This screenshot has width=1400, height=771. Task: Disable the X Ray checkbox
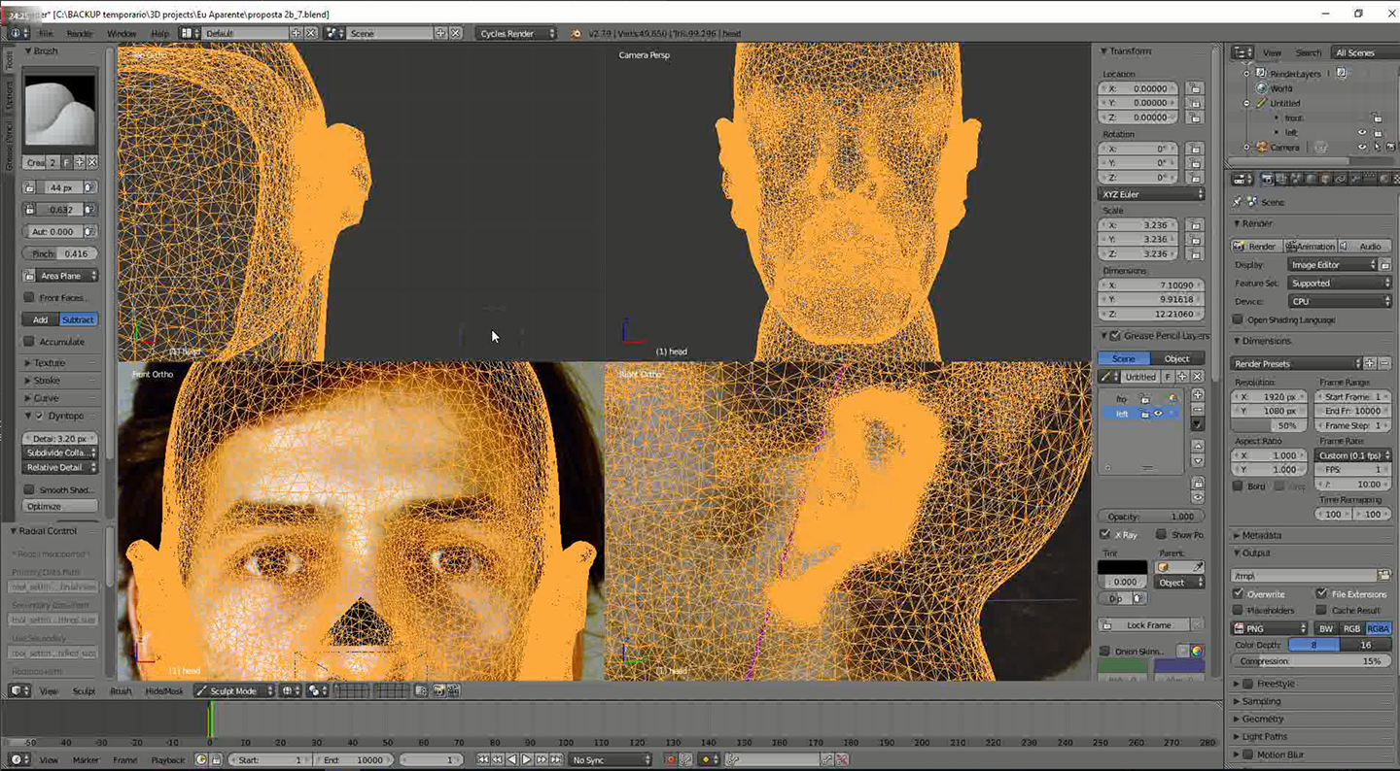tap(1104, 534)
